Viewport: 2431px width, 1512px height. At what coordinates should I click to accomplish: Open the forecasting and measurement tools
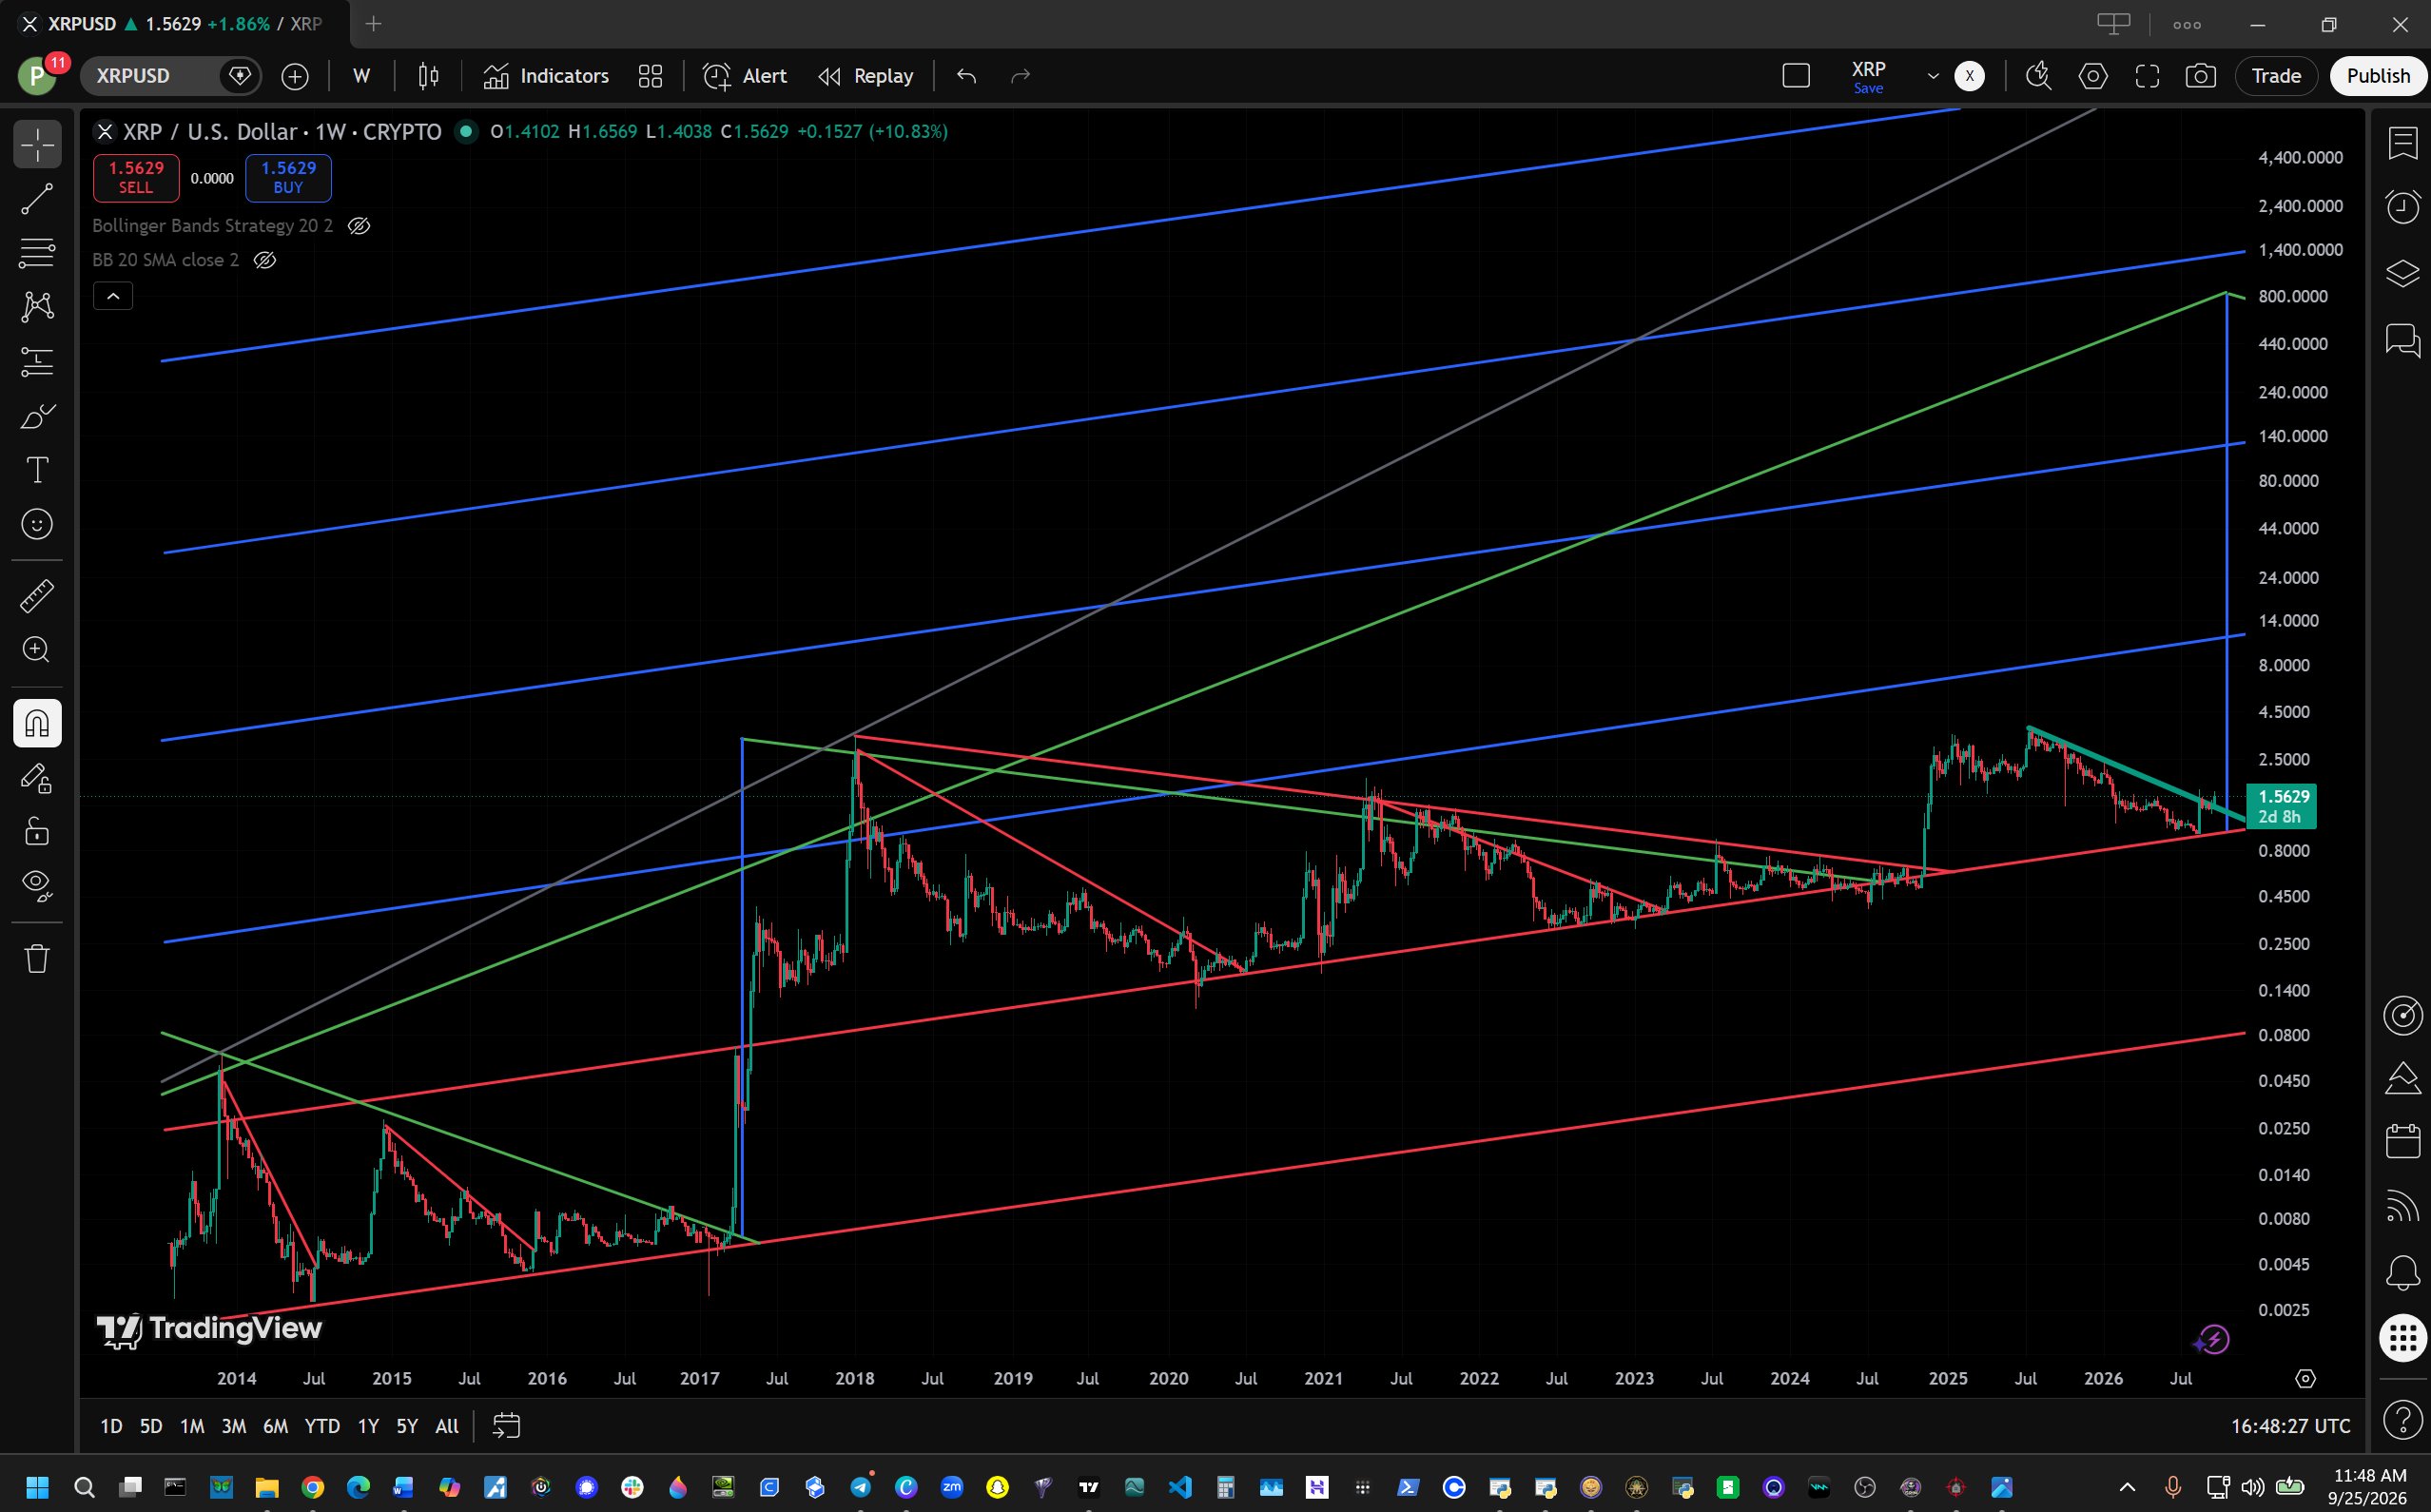coord(37,361)
